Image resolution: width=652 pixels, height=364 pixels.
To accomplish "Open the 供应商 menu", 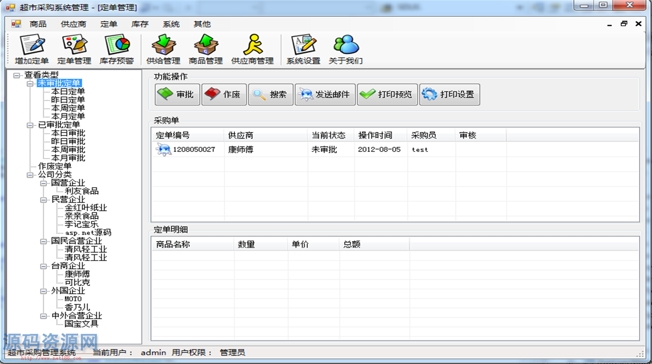I will 73,24.
